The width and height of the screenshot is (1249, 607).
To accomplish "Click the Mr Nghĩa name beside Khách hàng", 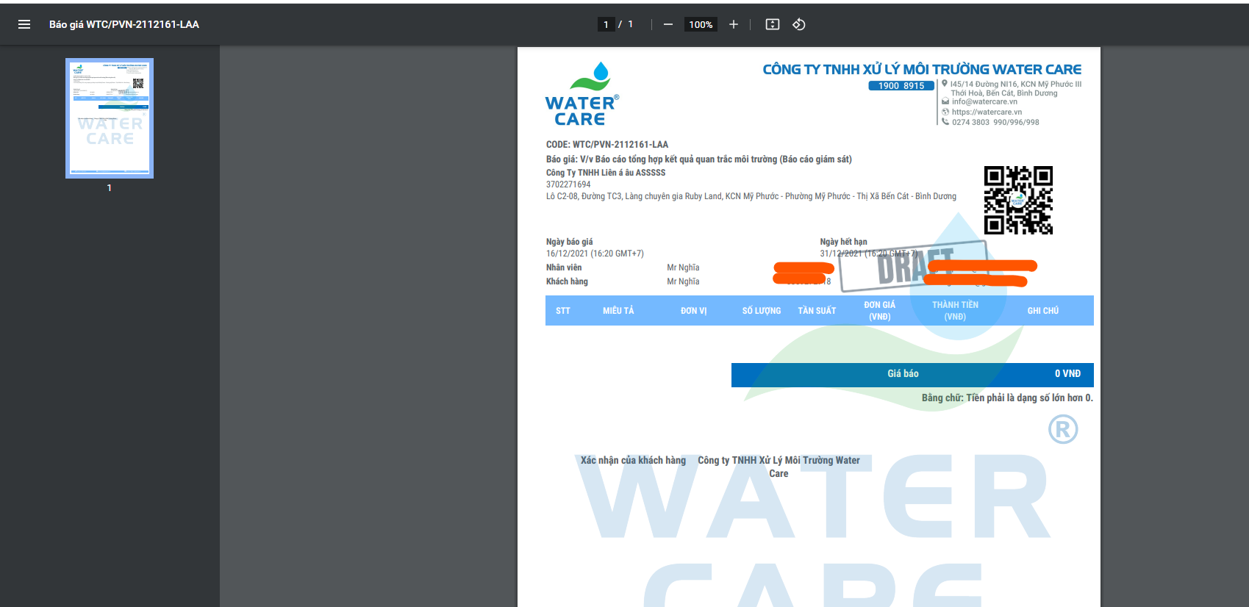I will pyautogui.click(x=683, y=281).
